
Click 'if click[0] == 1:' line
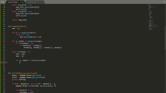[x=24, y=90]
